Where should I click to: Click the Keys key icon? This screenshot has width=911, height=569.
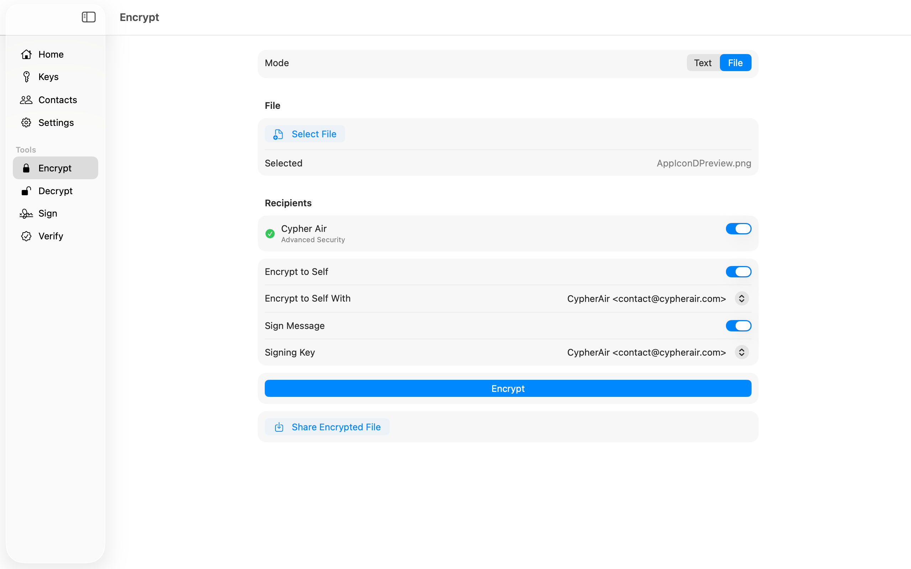pyautogui.click(x=26, y=77)
